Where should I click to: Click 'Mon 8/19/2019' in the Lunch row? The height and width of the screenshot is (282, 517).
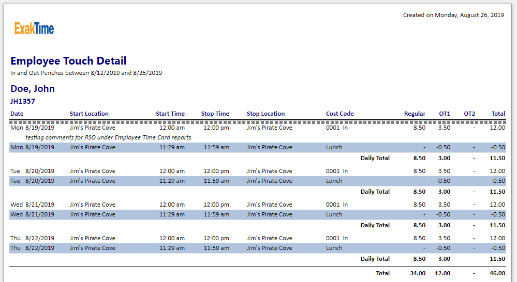[x=32, y=147]
